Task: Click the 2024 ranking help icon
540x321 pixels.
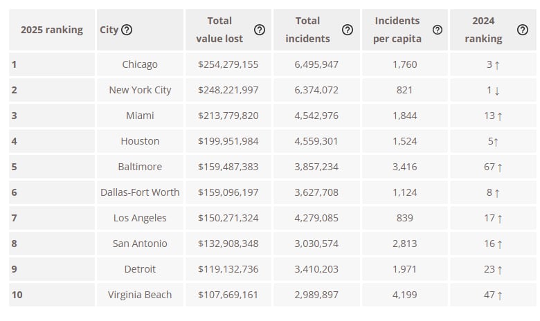Action: coord(523,30)
